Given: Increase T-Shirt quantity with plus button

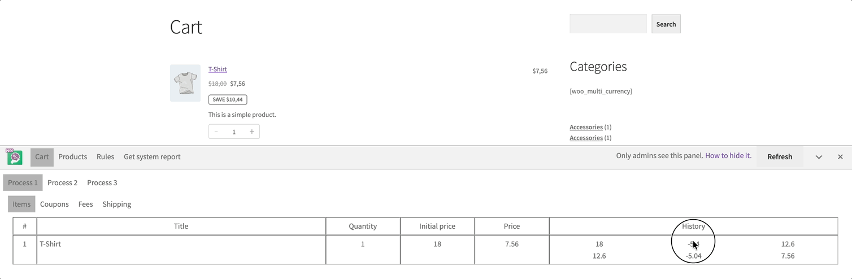Looking at the screenshot, I should 252,132.
